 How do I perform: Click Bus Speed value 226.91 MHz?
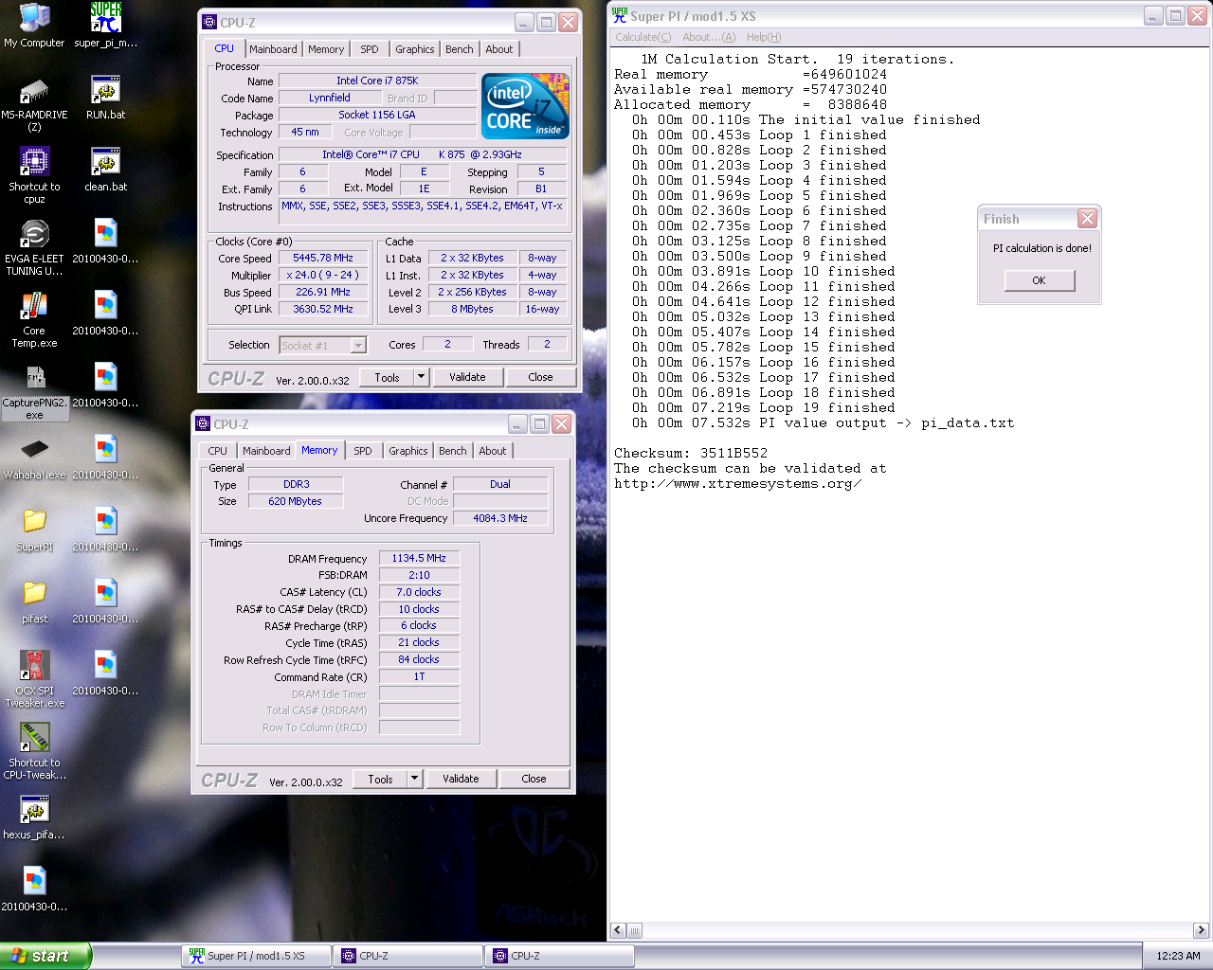(x=323, y=292)
